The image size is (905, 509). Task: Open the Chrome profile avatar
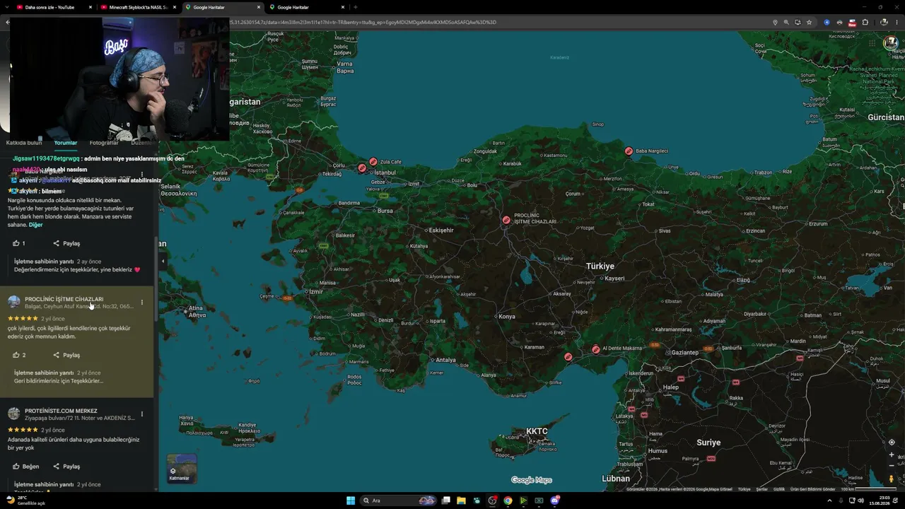click(x=884, y=22)
